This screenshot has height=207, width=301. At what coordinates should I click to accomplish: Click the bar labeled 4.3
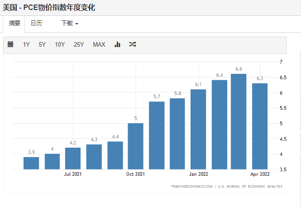pos(94,157)
